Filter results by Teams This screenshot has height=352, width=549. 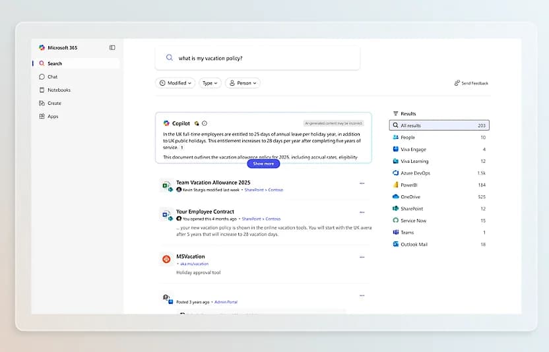tap(439, 232)
